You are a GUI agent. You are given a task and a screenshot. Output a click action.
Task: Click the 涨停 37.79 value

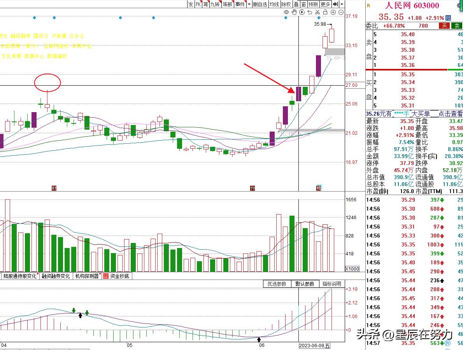pyautogui.click(x=407, y=163)
